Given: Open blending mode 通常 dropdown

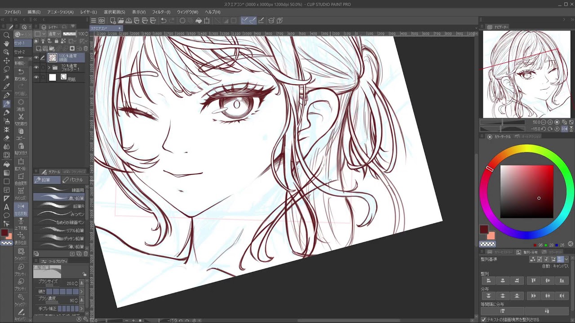Looking at the screenshot, I should click(54, 34).
